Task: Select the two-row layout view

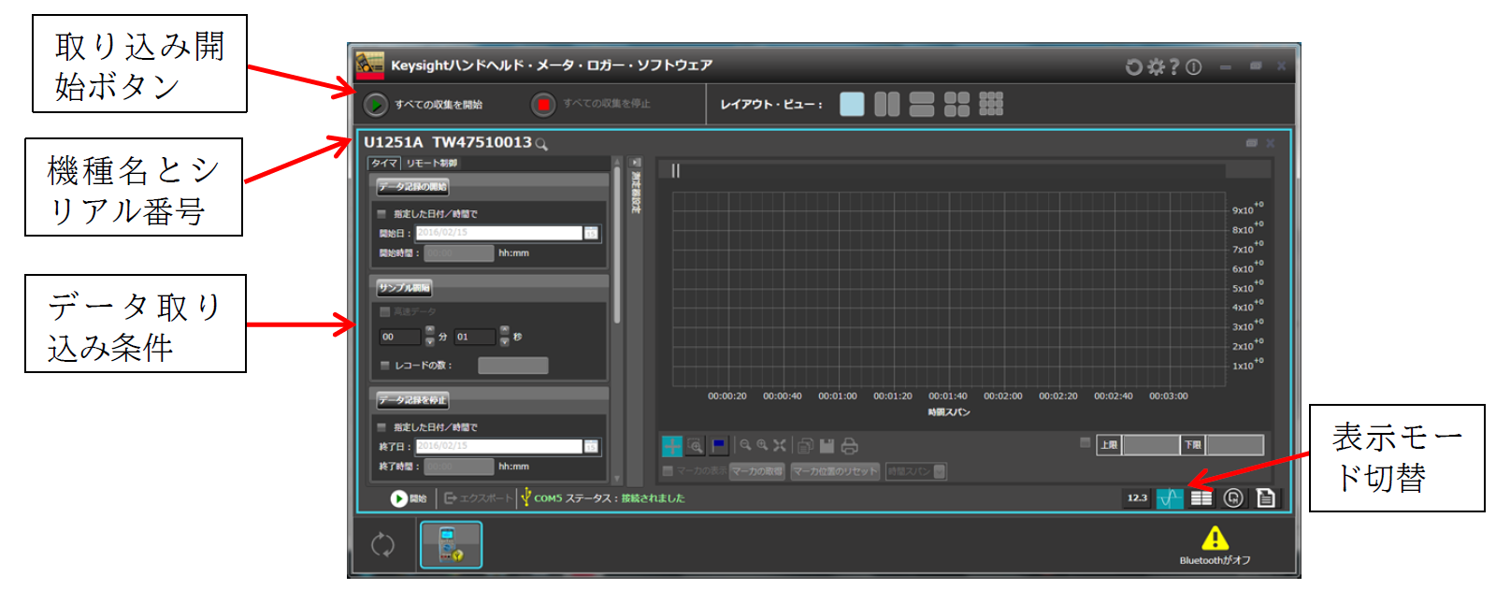Action: point(922,104)
